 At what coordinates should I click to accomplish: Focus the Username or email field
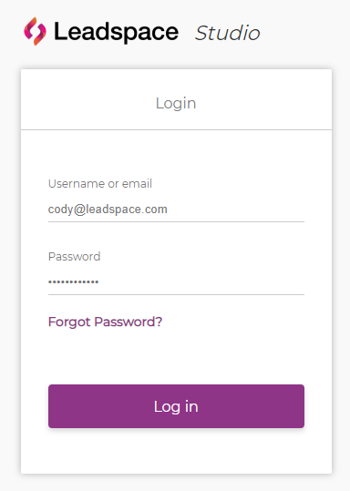point(176,210)
